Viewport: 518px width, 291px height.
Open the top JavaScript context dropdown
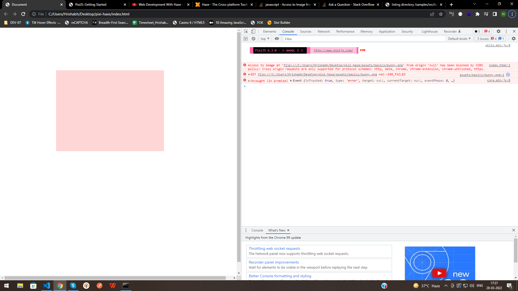[x=265, y=39]
